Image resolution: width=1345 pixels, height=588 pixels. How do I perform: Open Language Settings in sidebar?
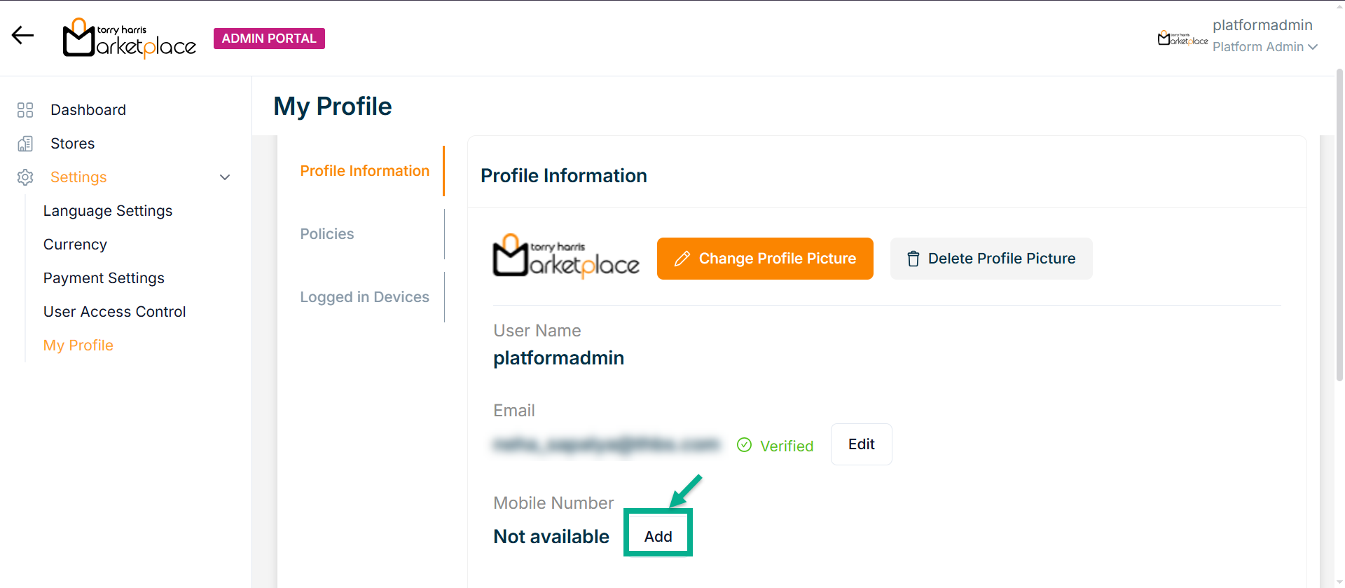pyautogui.click(x=108, y=211)
